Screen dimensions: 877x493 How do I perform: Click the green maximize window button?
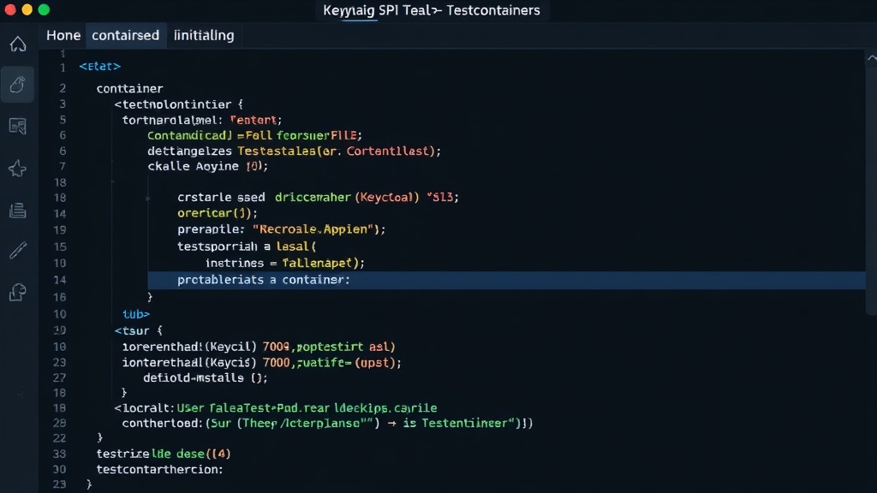point(45,9)
